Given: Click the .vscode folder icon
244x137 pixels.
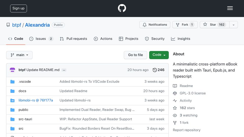Looking at the screenshot, I should (x=12, y=82).
